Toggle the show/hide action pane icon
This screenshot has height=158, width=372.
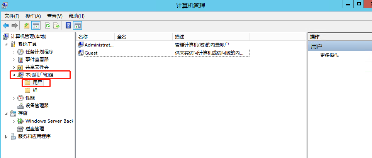77,25
